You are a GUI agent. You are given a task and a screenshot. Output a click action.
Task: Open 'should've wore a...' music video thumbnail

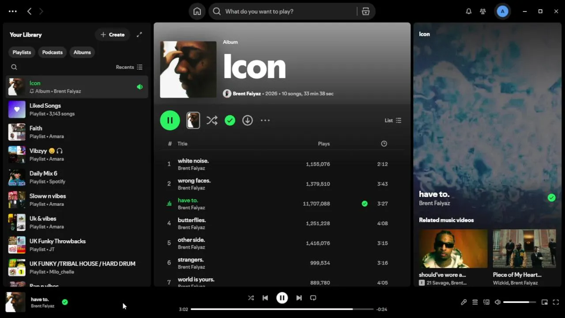coord(453,248)
